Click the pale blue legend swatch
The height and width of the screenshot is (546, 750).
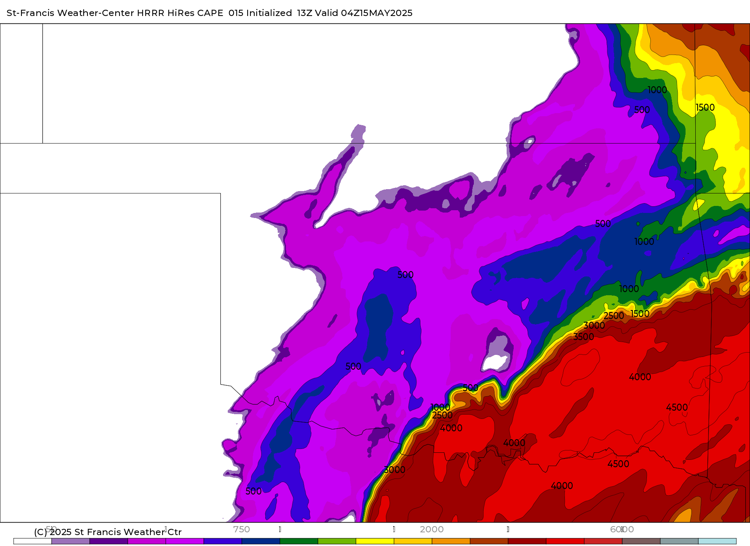pyautogui.click(x=717, y=541)
